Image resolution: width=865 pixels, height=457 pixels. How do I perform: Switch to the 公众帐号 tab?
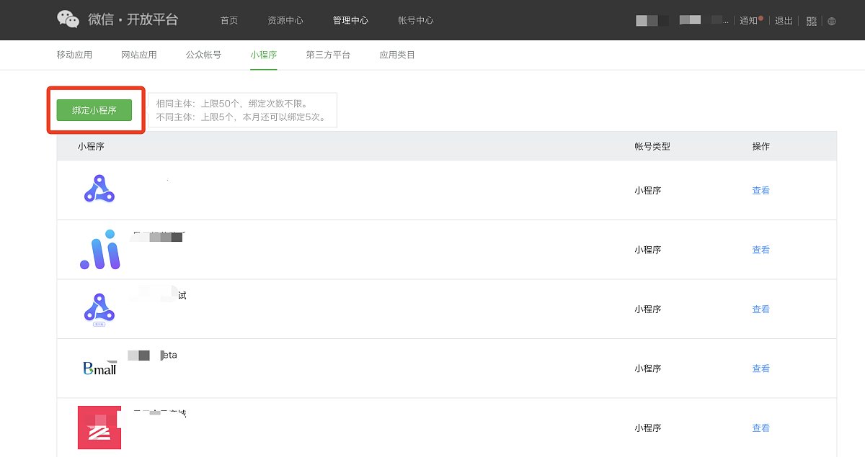(x=203, y=55)
